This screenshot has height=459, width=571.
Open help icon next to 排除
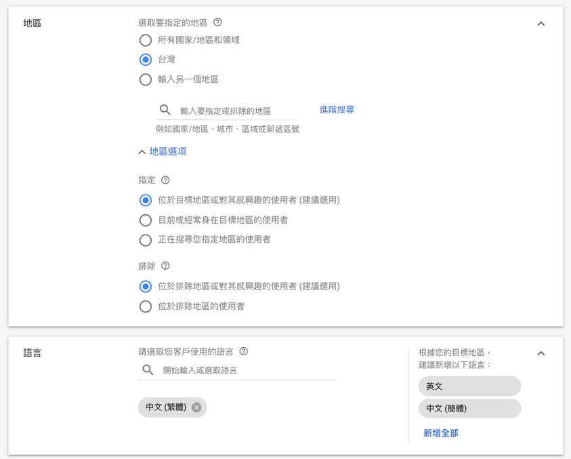coord(165,266)
